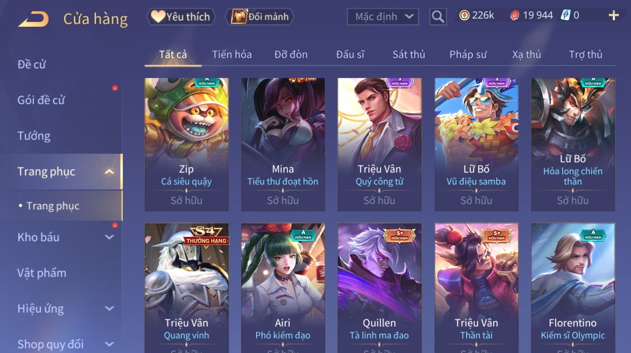
Task: Tap the blue voucher ticket icon
Action: tap(565, 16)
